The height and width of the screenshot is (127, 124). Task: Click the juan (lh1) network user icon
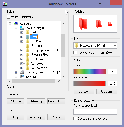point(22,77)
